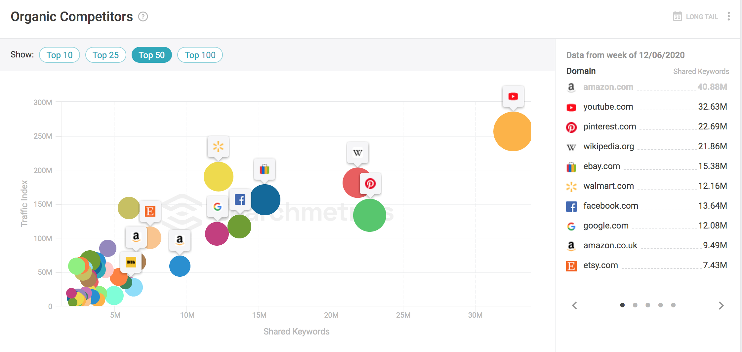Select the green Pinterest bubble

coord(369,215)
